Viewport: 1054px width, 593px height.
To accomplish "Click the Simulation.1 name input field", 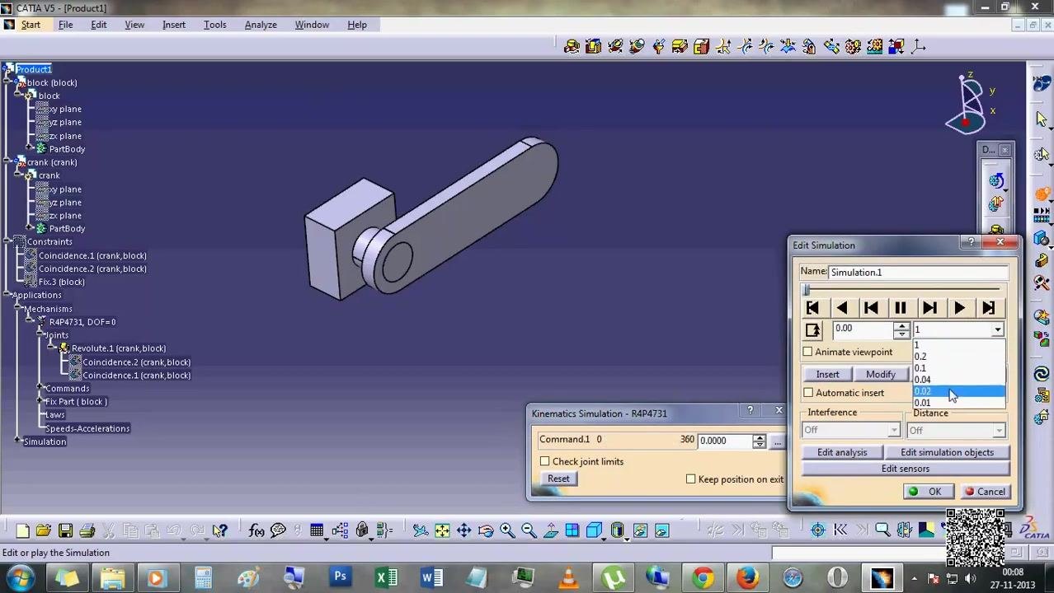I will click(919, 273).
